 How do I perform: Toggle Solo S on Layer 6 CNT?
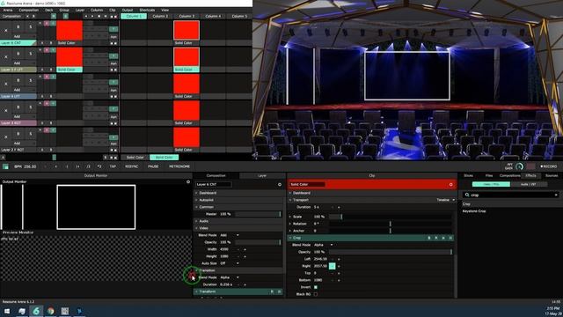(x=31, y=27)
